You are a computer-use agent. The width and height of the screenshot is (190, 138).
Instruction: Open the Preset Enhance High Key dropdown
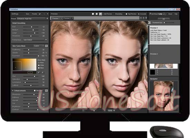(x=33, y=19)
